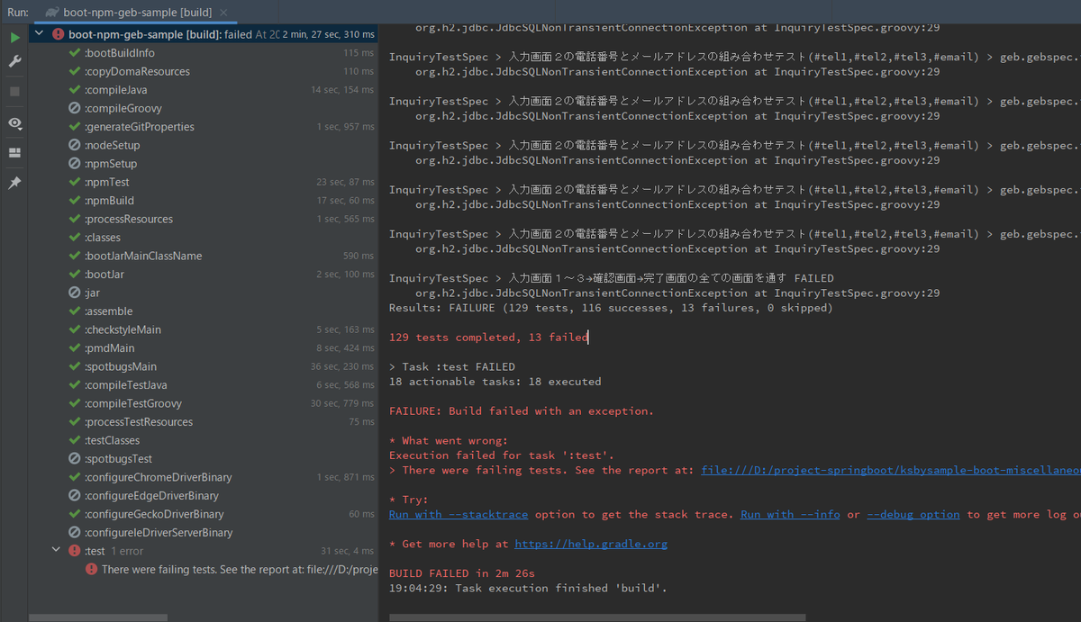This screenshot has height=622, width=1081.
Task: Click '129 tests completed, 13 failed' line
Action: point(488,338)
